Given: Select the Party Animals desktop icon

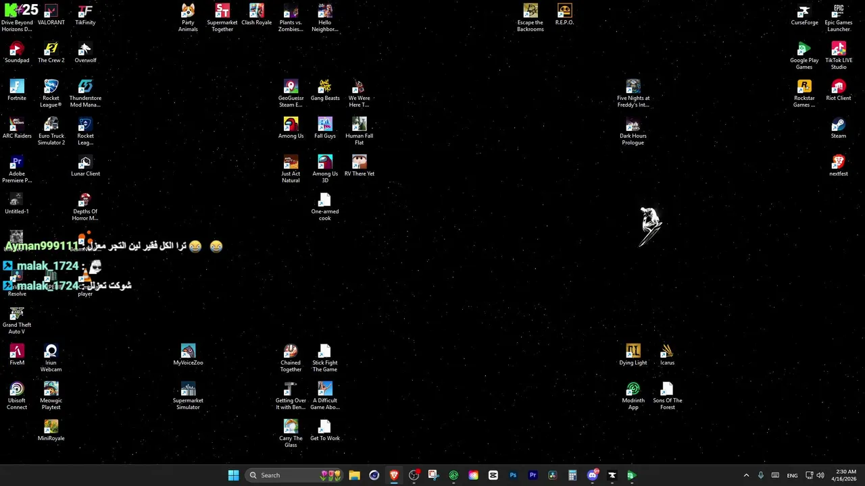Looking at the screenshot, I should coord(188,18).
